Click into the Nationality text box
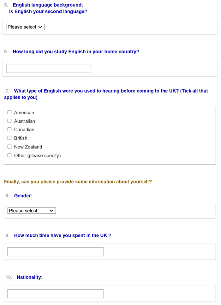Screen dimensions: 221x305 pos(55,294)
